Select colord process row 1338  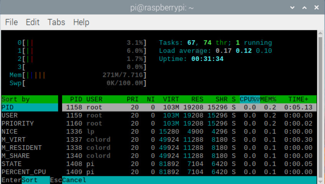point(189,148)
